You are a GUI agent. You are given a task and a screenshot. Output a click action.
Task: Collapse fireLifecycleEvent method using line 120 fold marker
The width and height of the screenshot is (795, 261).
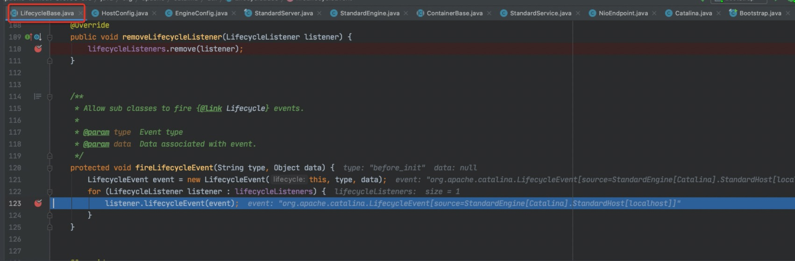point(50,168)
